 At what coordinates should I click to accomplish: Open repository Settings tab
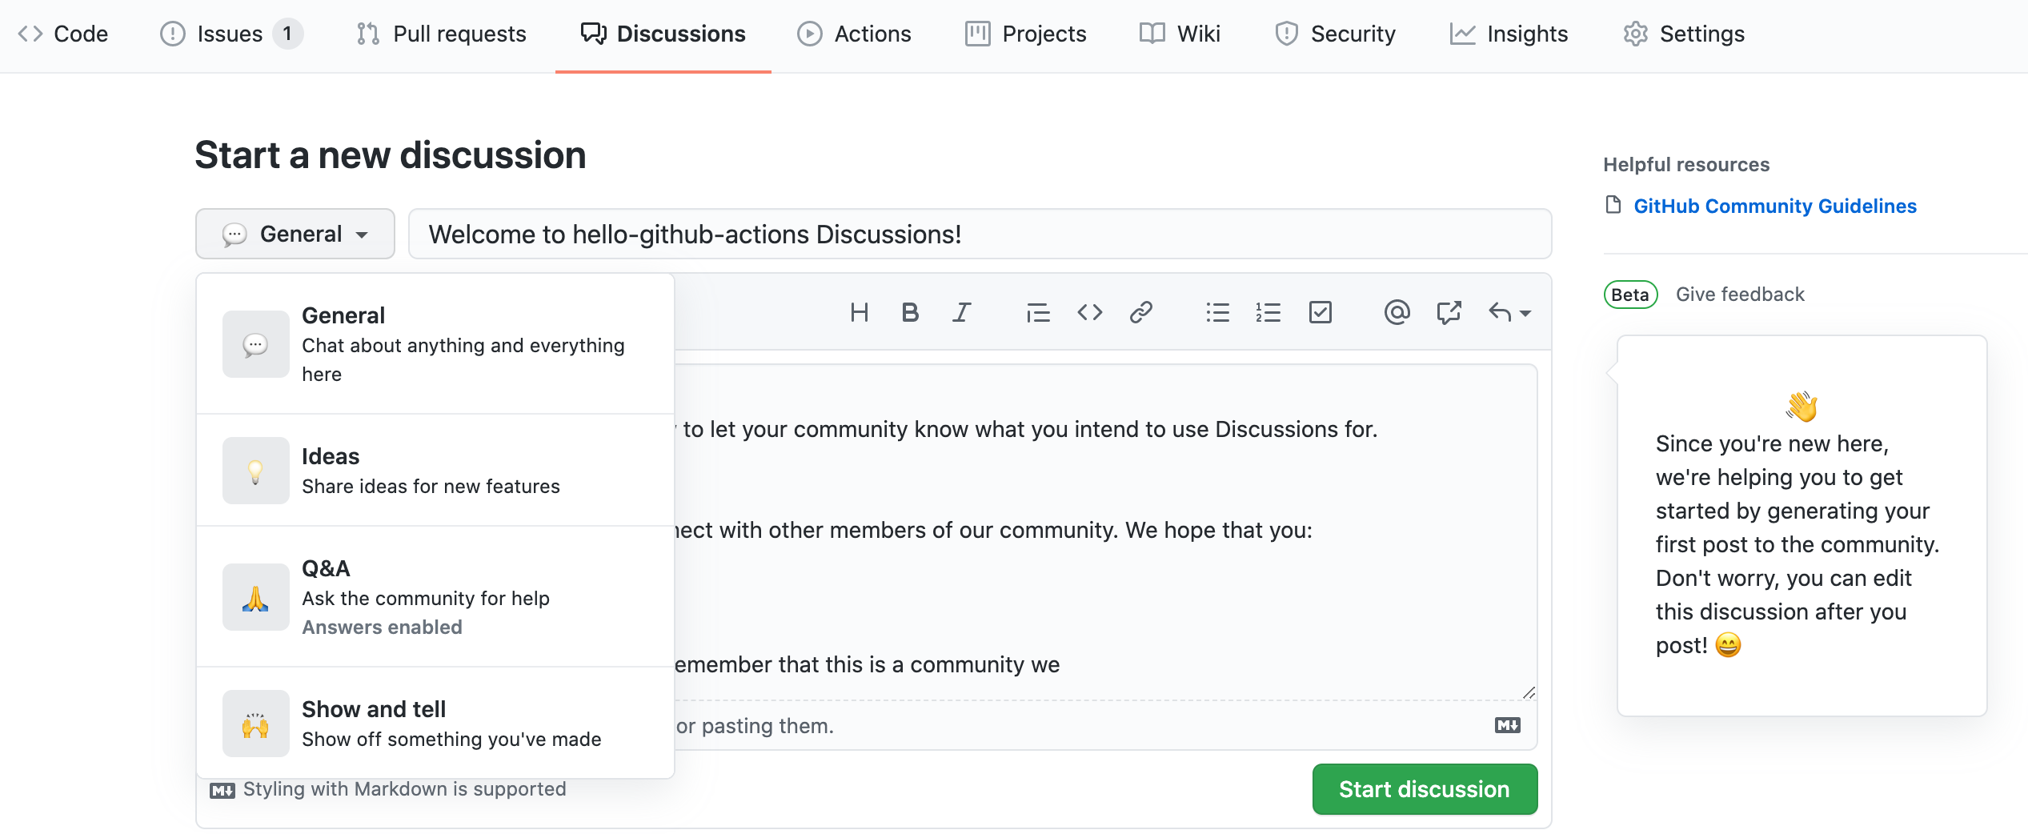pyautogui.click(x=1684, y=34)
